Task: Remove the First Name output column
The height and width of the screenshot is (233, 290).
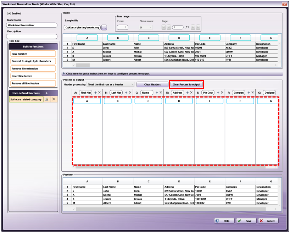Action: point(100,93)
